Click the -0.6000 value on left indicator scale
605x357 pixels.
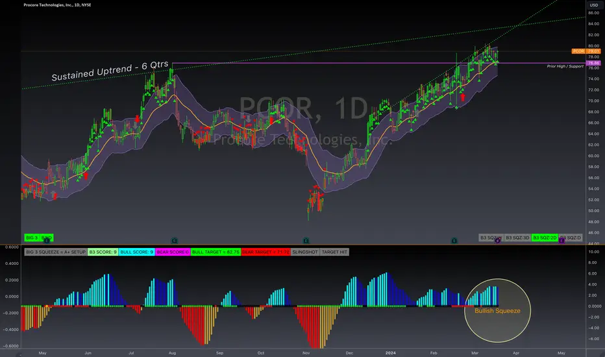pos(12,346)
